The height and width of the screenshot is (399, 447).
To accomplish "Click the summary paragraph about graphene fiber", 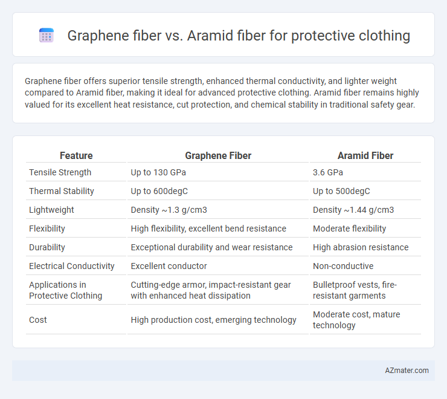I will [x=222, y=92].
